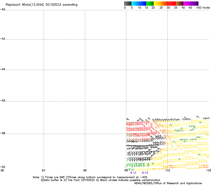
Task: Click the brown 35-40 knots color segment
Action: [180, 3]
